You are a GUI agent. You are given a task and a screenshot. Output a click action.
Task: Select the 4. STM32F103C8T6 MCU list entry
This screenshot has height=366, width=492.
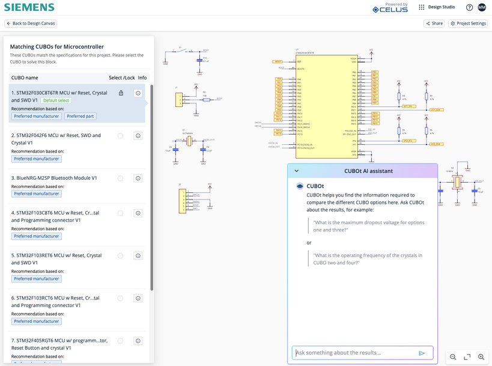pyautogui.click(x=77, y=225)
